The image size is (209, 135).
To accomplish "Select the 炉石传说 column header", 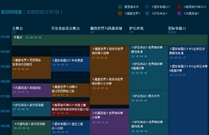I will coord(136,29).
